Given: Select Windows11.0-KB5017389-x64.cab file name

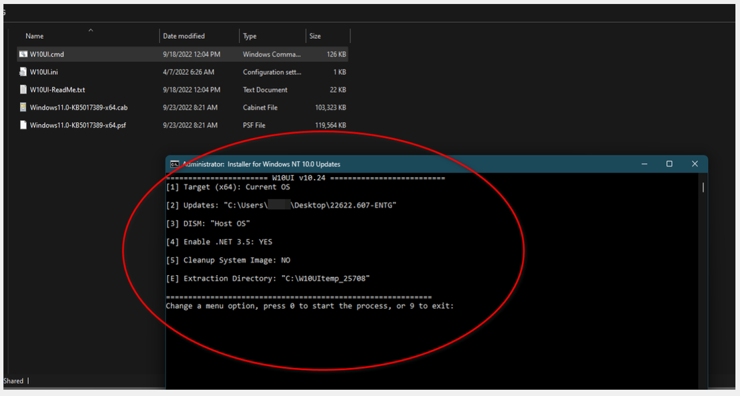Looking at the screenshot, I should (79, 108).
